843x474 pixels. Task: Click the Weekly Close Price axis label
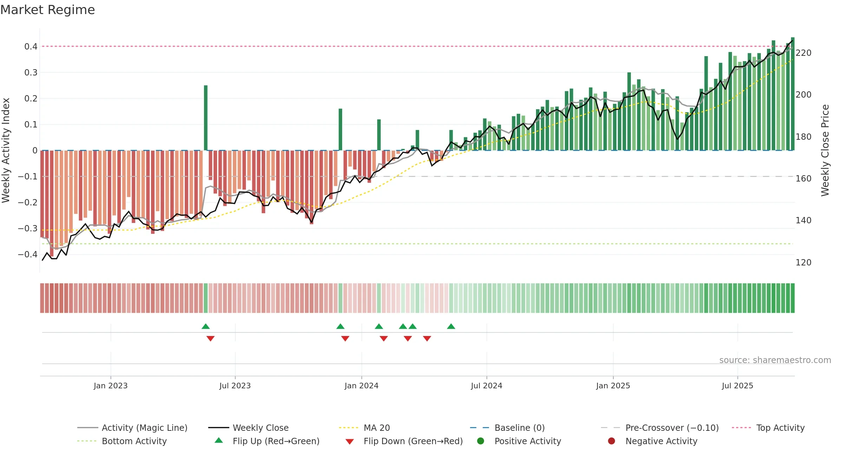(825, 150)
